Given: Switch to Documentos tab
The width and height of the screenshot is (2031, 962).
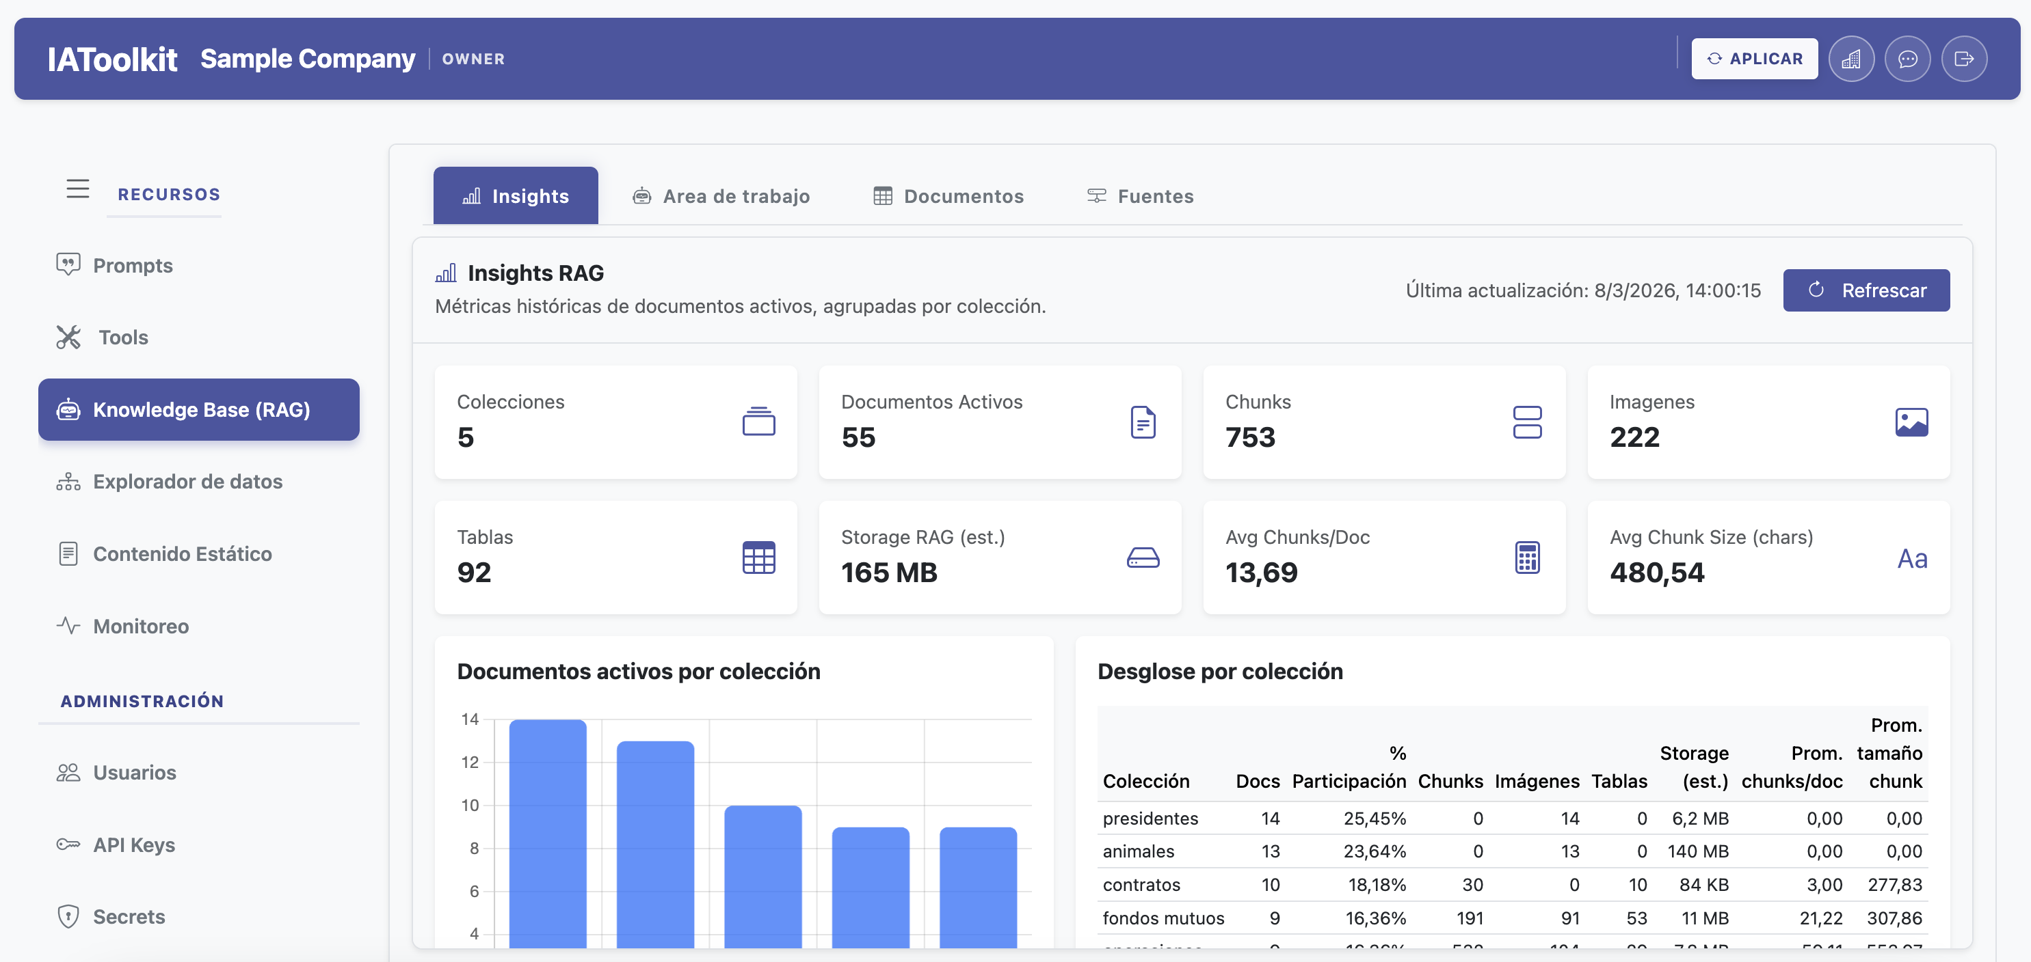Looking at the screenshot, I should coord(948,196).
